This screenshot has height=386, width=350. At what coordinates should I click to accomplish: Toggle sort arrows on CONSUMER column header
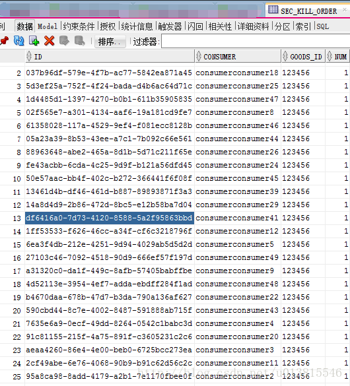click(199, 56)
